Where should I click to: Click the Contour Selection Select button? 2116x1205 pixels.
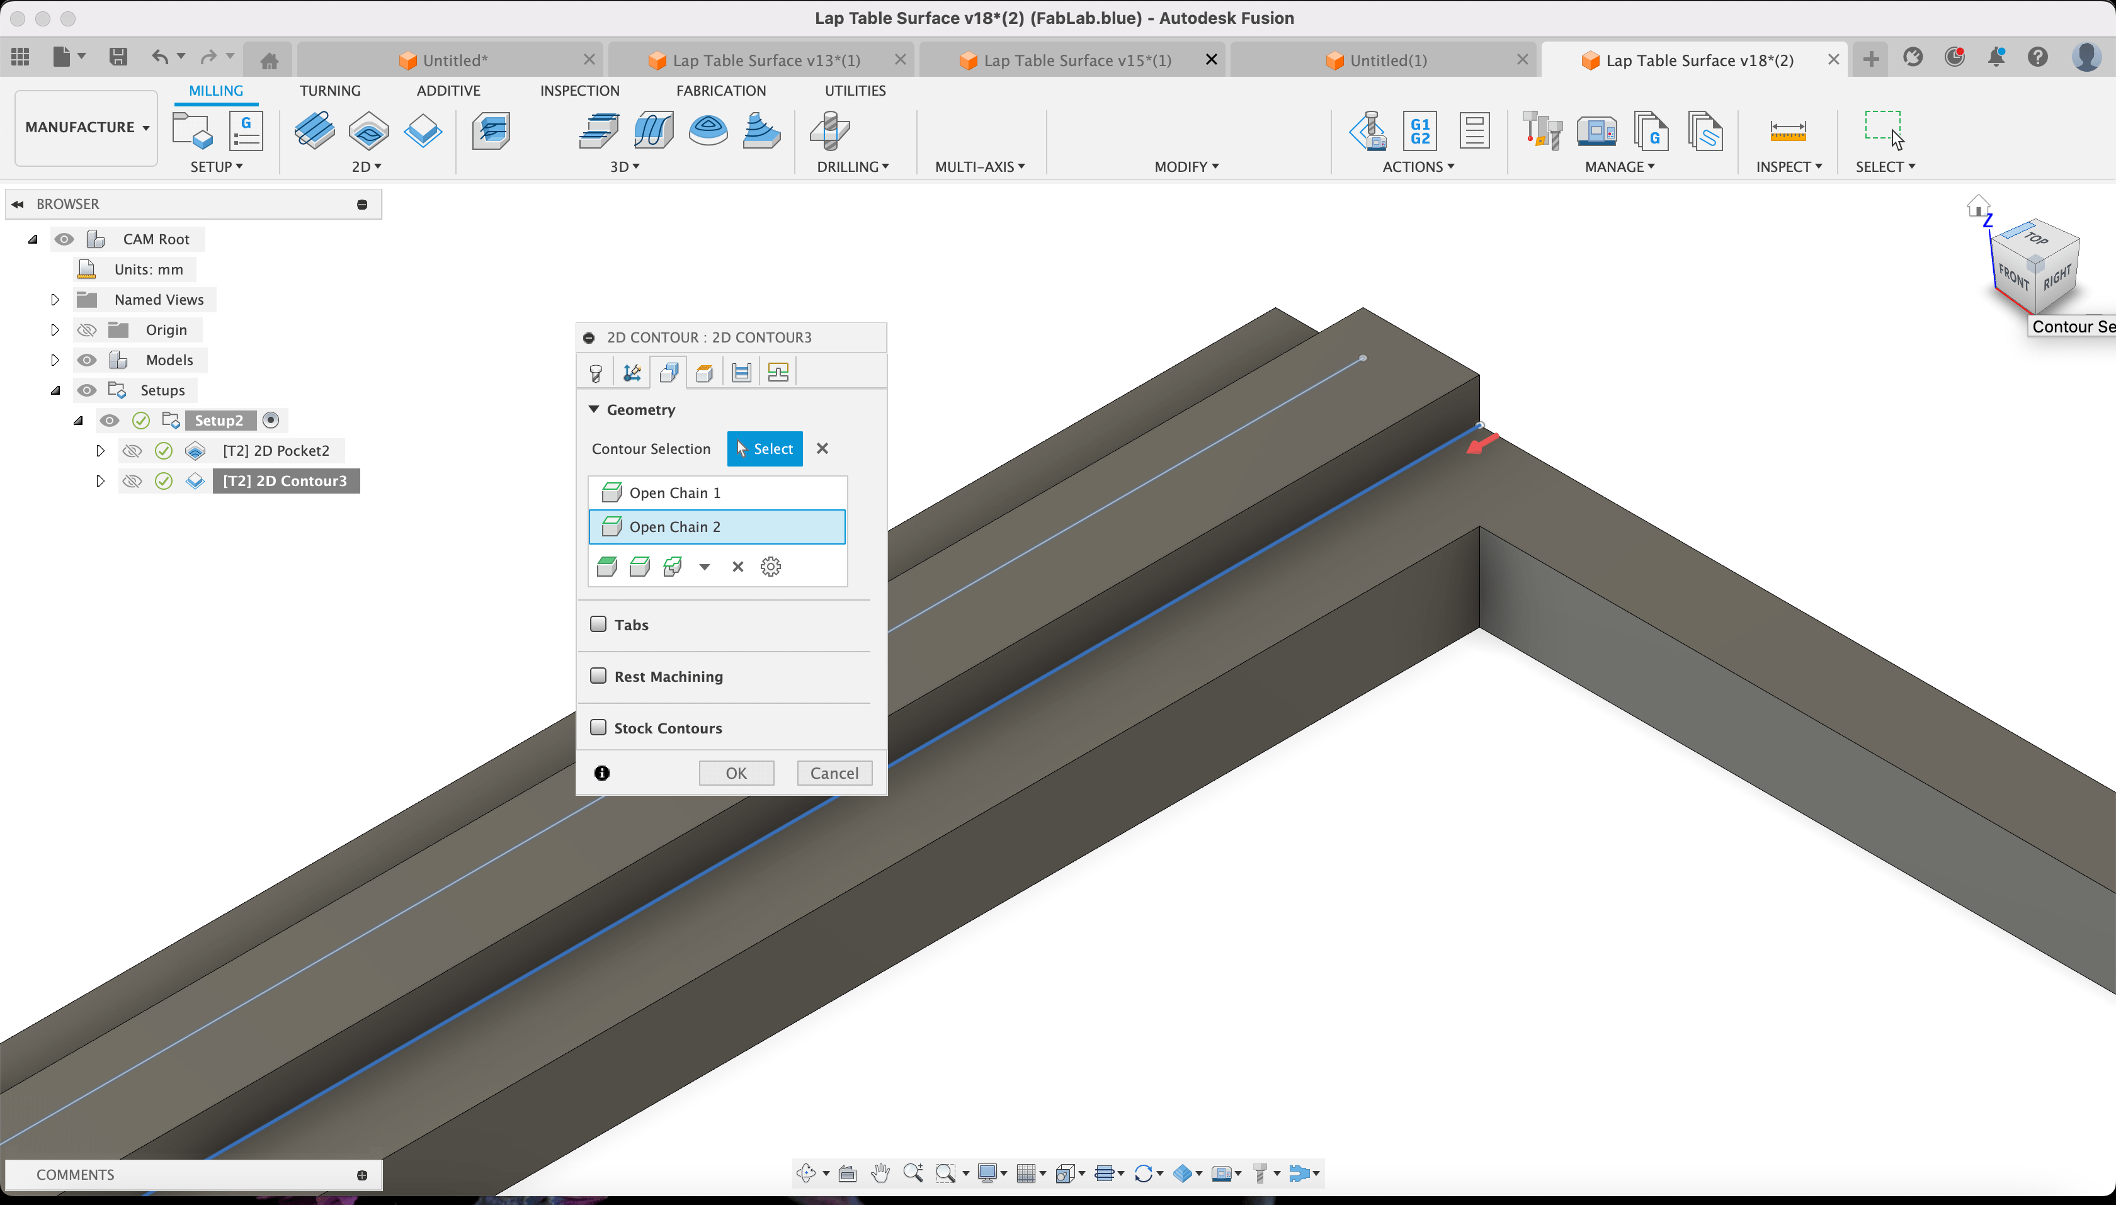[765, 448]
